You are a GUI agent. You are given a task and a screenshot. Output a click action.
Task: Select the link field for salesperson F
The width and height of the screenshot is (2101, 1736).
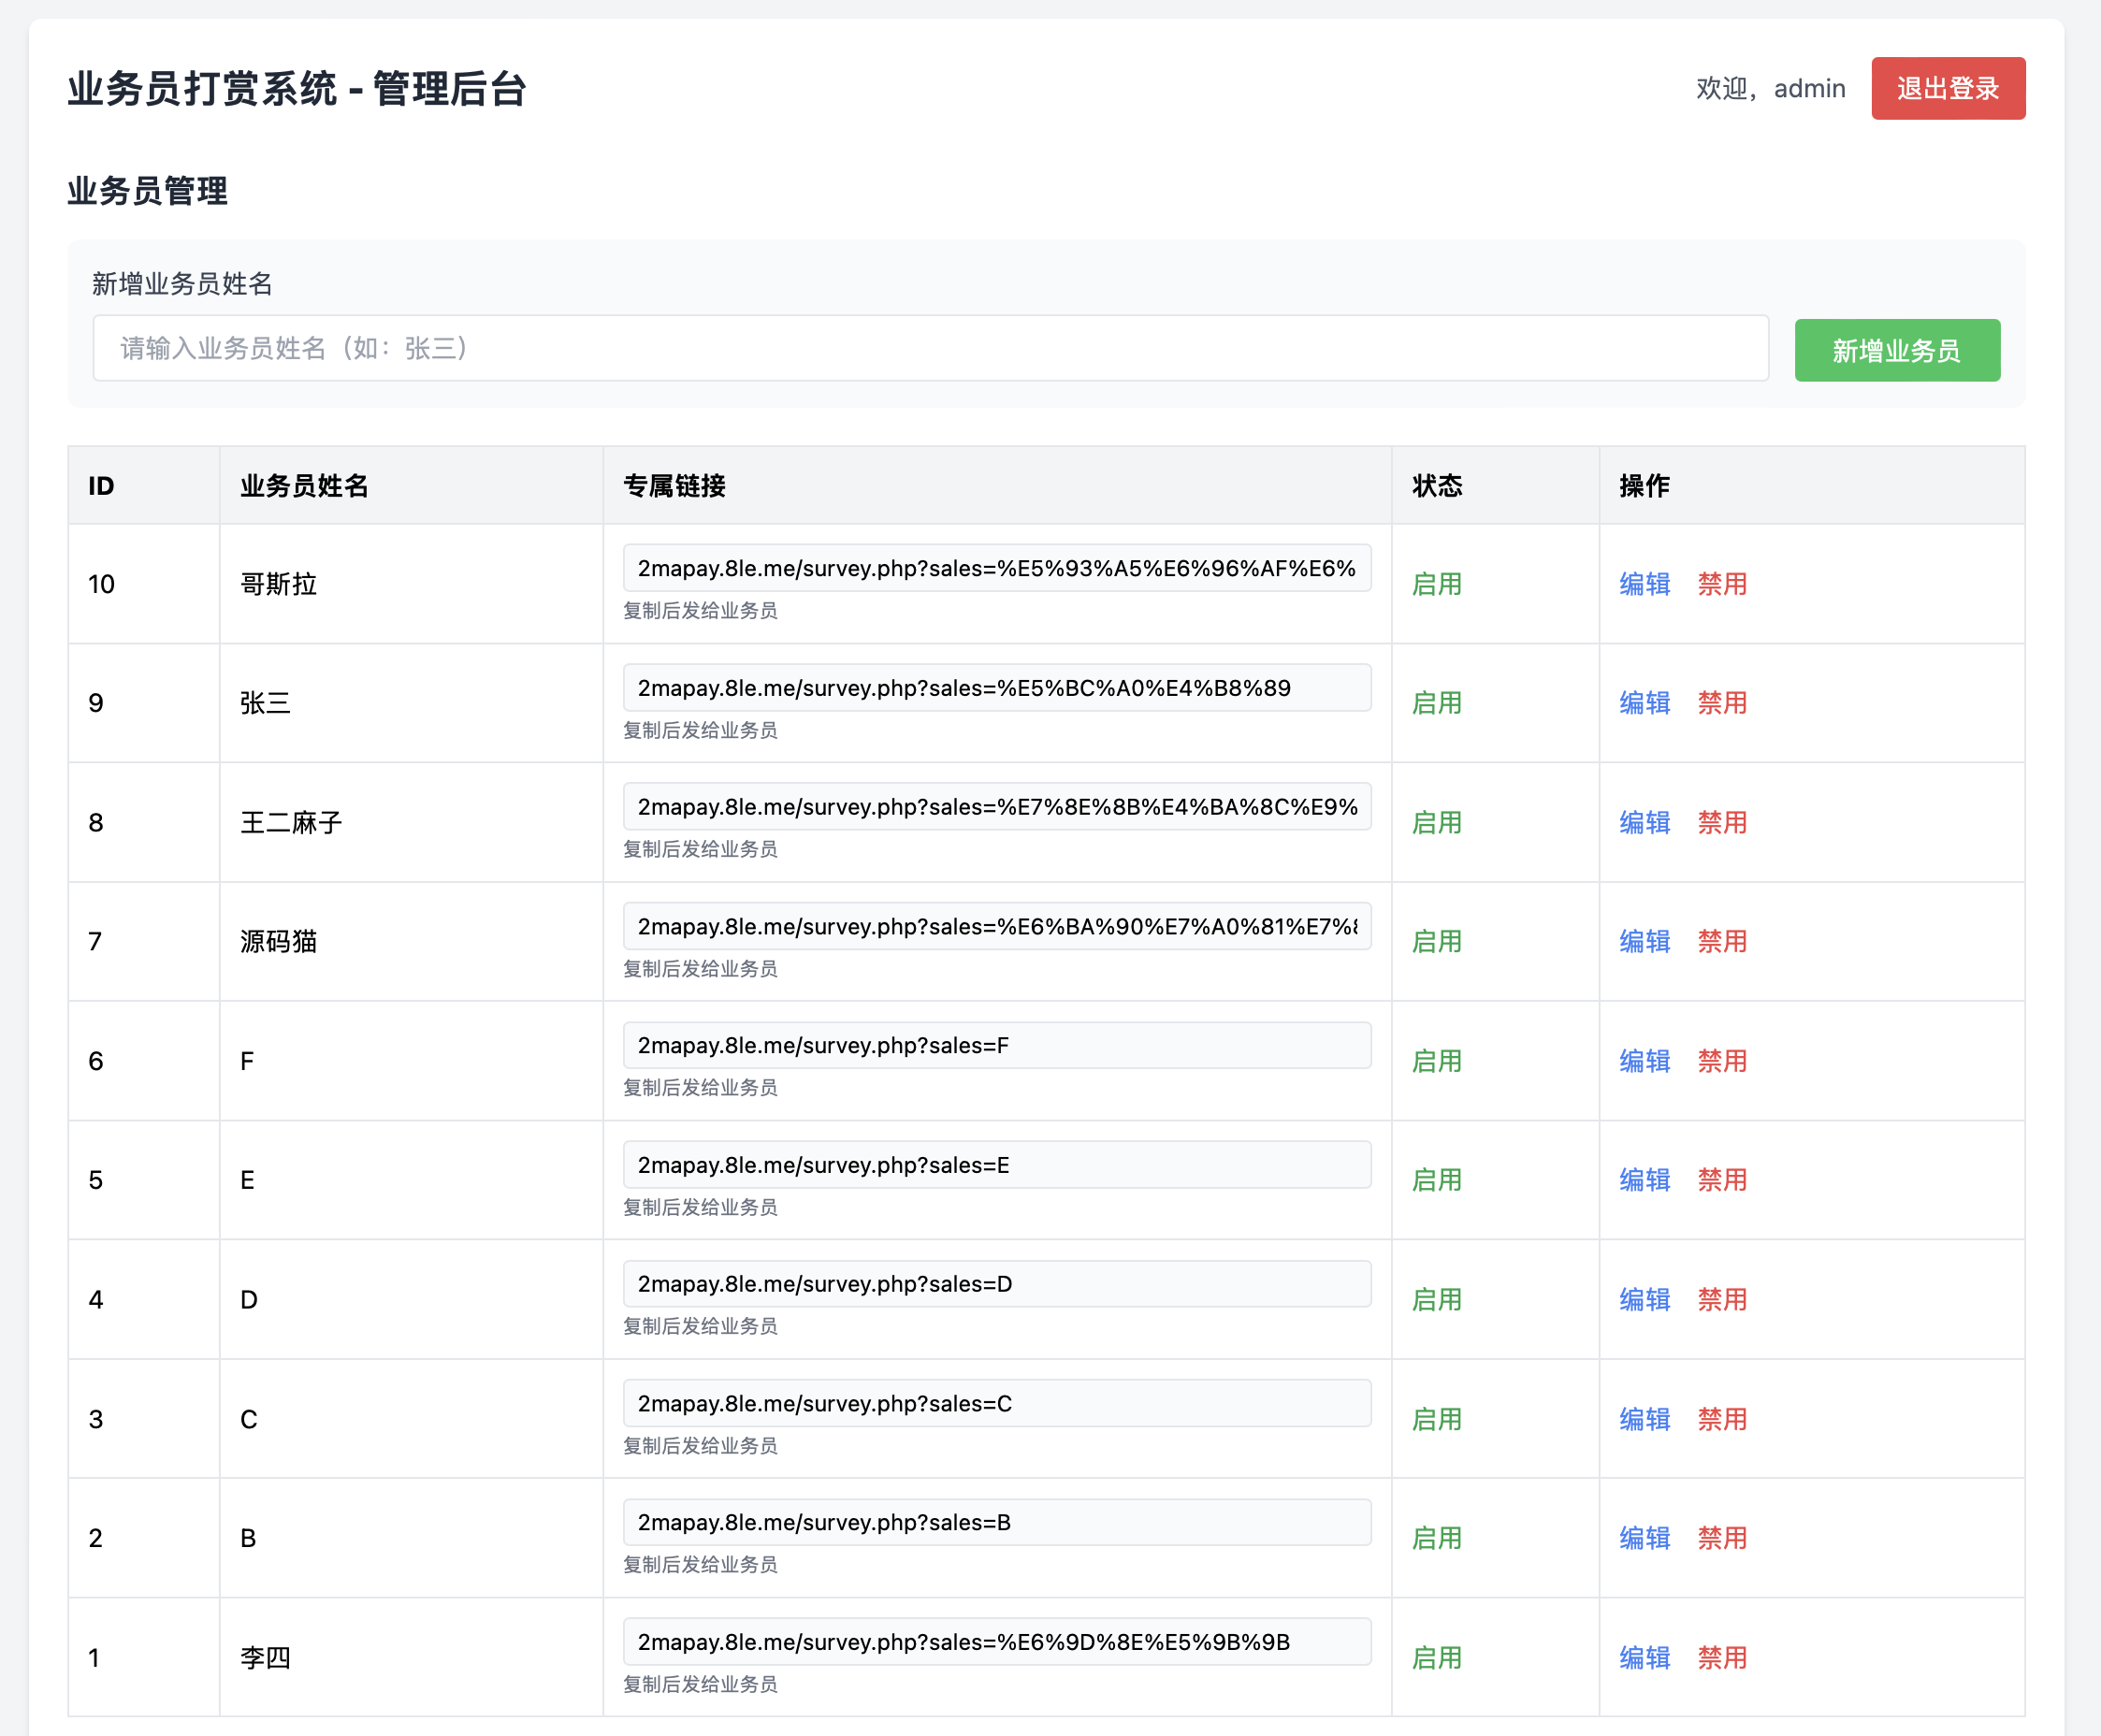tap(996, 1045)
